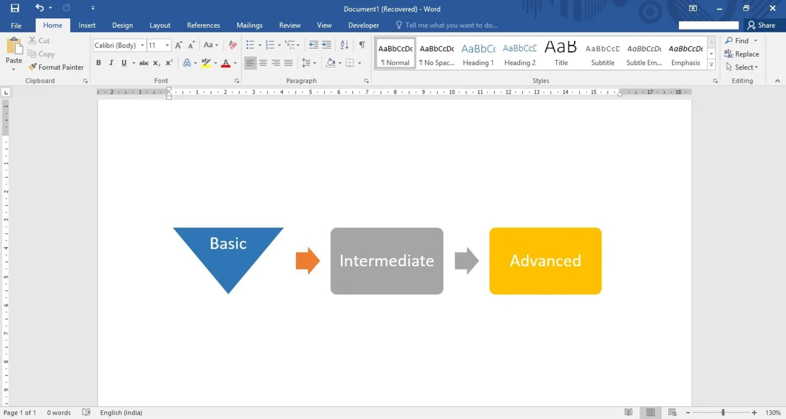Click the Paste clipboard icon
The image size is (786, 419).
pyautogui.click(x=14, y=46)
